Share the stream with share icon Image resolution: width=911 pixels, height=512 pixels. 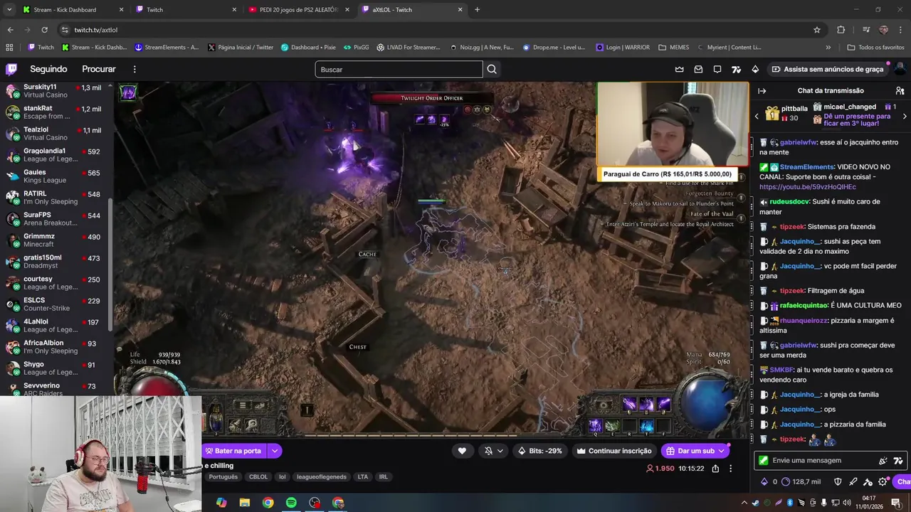tap(715, 469)
